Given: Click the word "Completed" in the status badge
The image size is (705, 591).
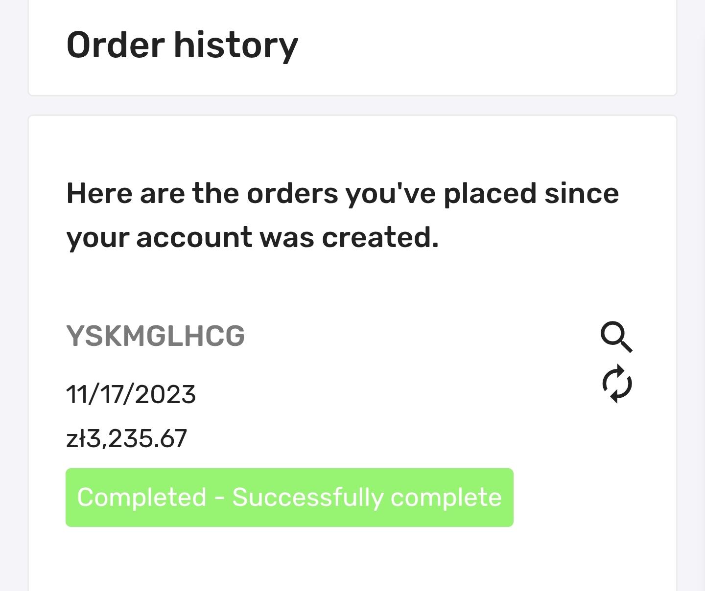Looking at the screenshot, I should [x=141, y=497].
